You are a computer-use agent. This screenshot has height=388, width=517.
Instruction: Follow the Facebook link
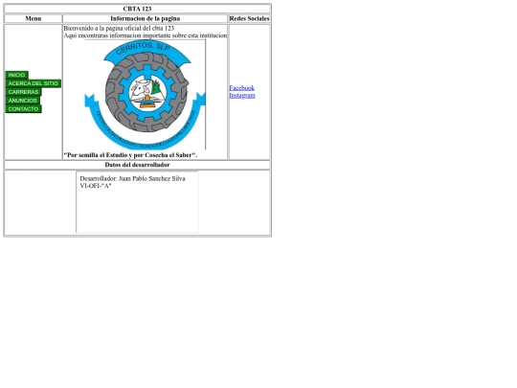tap(241, 88)
